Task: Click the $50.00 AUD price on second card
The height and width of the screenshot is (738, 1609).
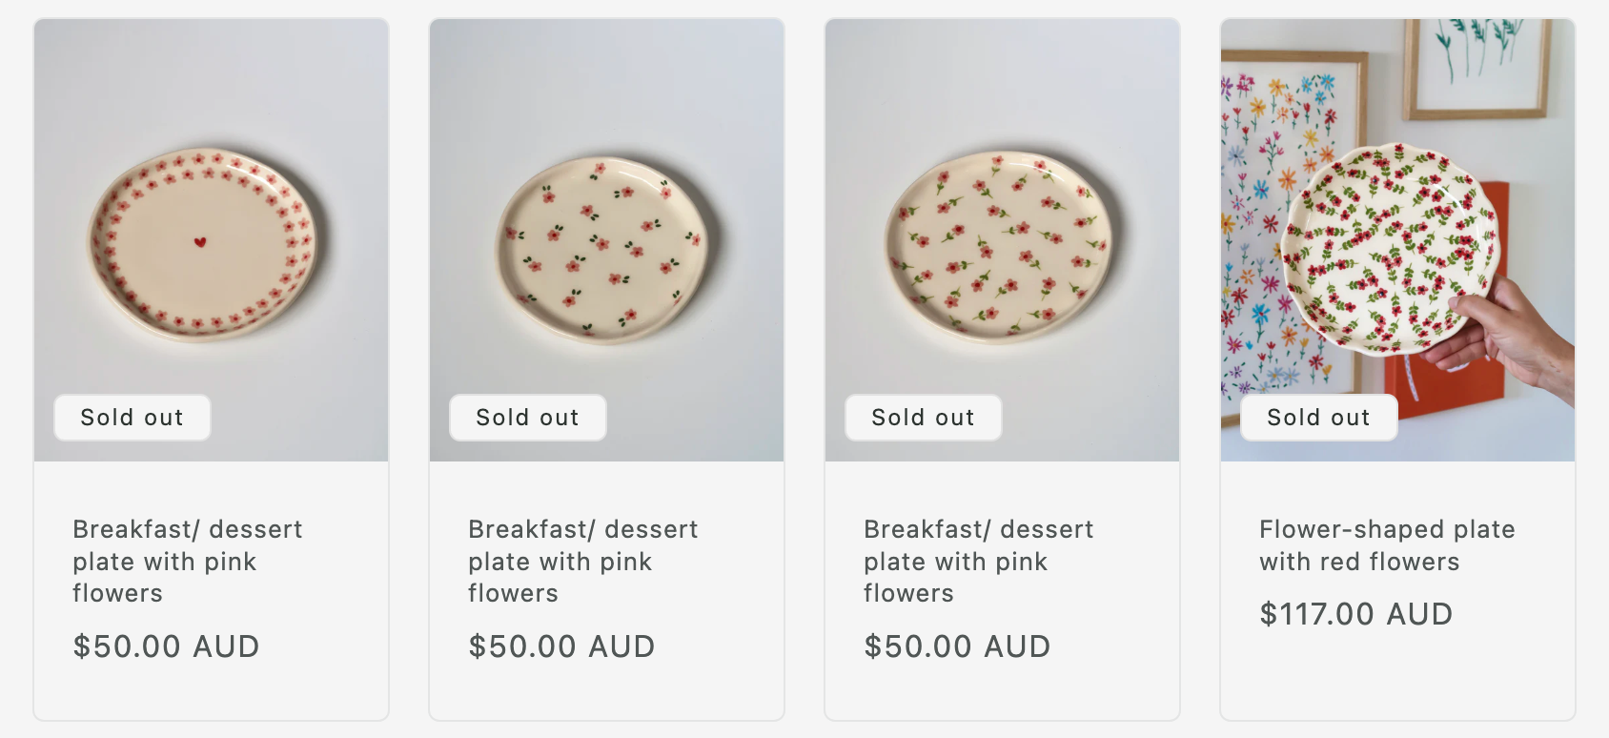Action: pyautogui.click(x=561, y=646)
